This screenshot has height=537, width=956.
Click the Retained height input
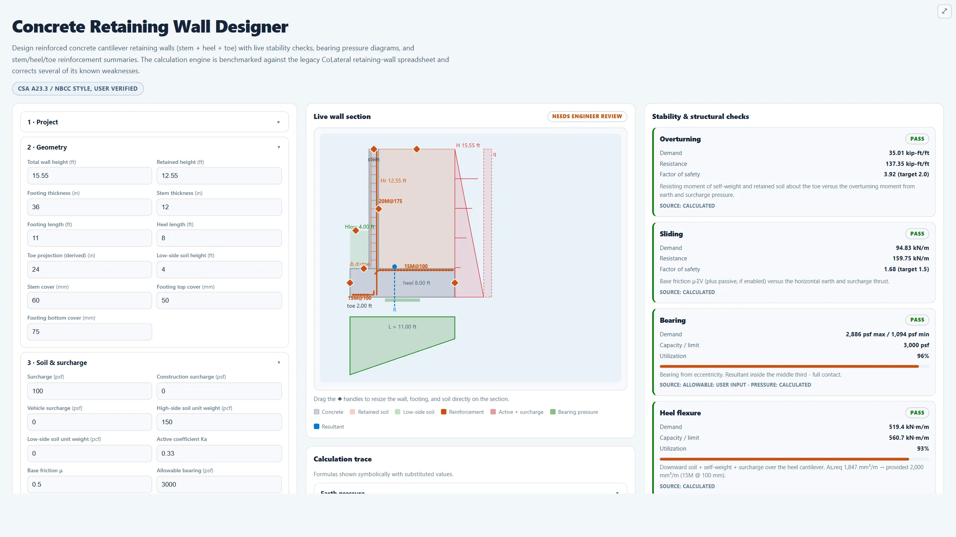tap(219, 176)
